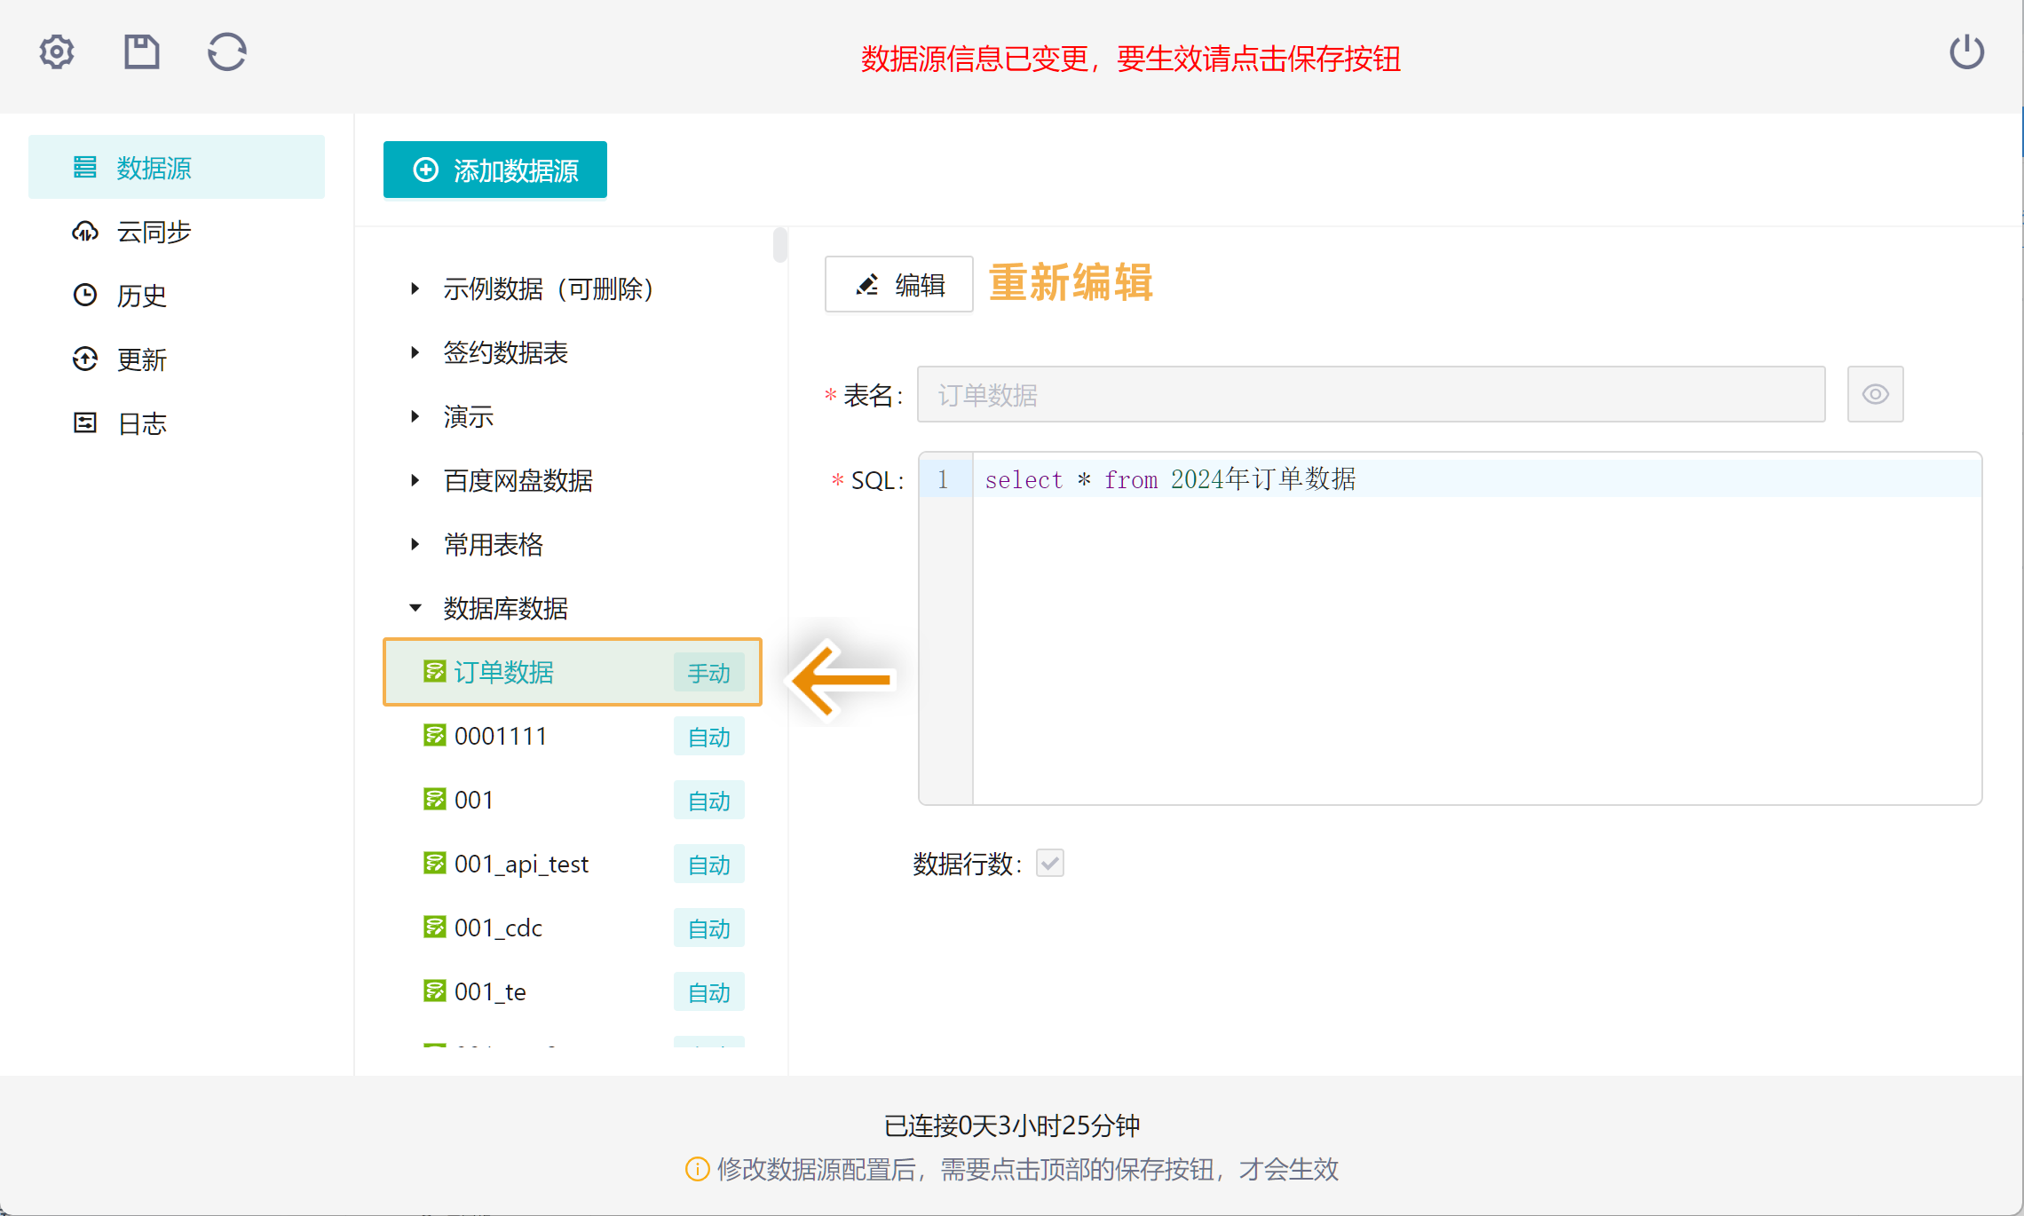Expand the 百度网盘数据 tree node
Image resolution: width=2024 pixels, height=1216 pixels.
click(415, 480)
